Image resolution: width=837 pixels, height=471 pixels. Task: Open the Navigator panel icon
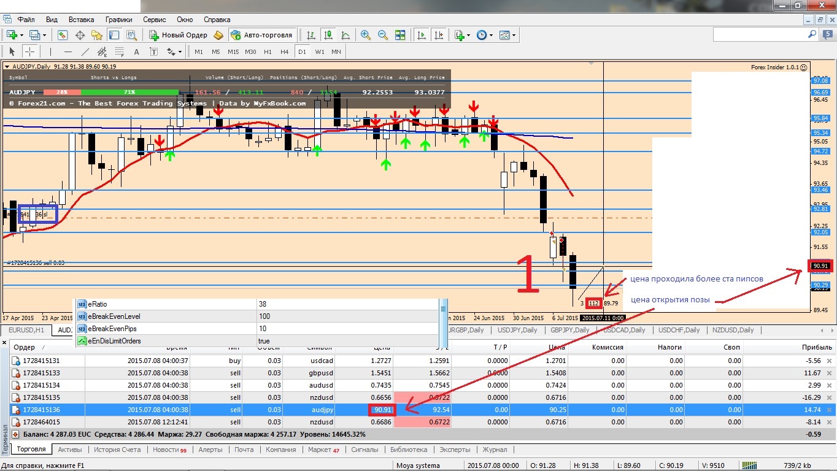[x=97, y=35]
